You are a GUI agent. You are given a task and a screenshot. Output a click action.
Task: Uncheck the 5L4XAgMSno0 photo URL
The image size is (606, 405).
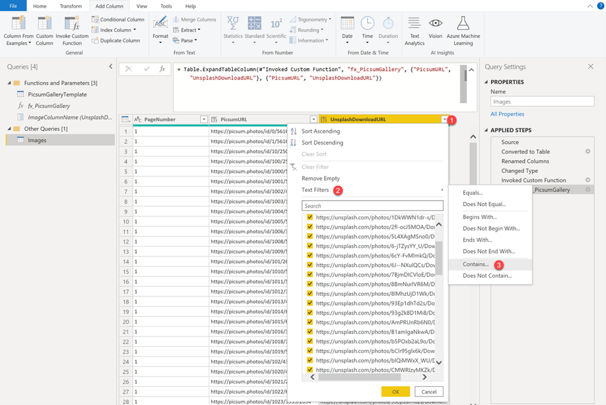click(309, 236)
